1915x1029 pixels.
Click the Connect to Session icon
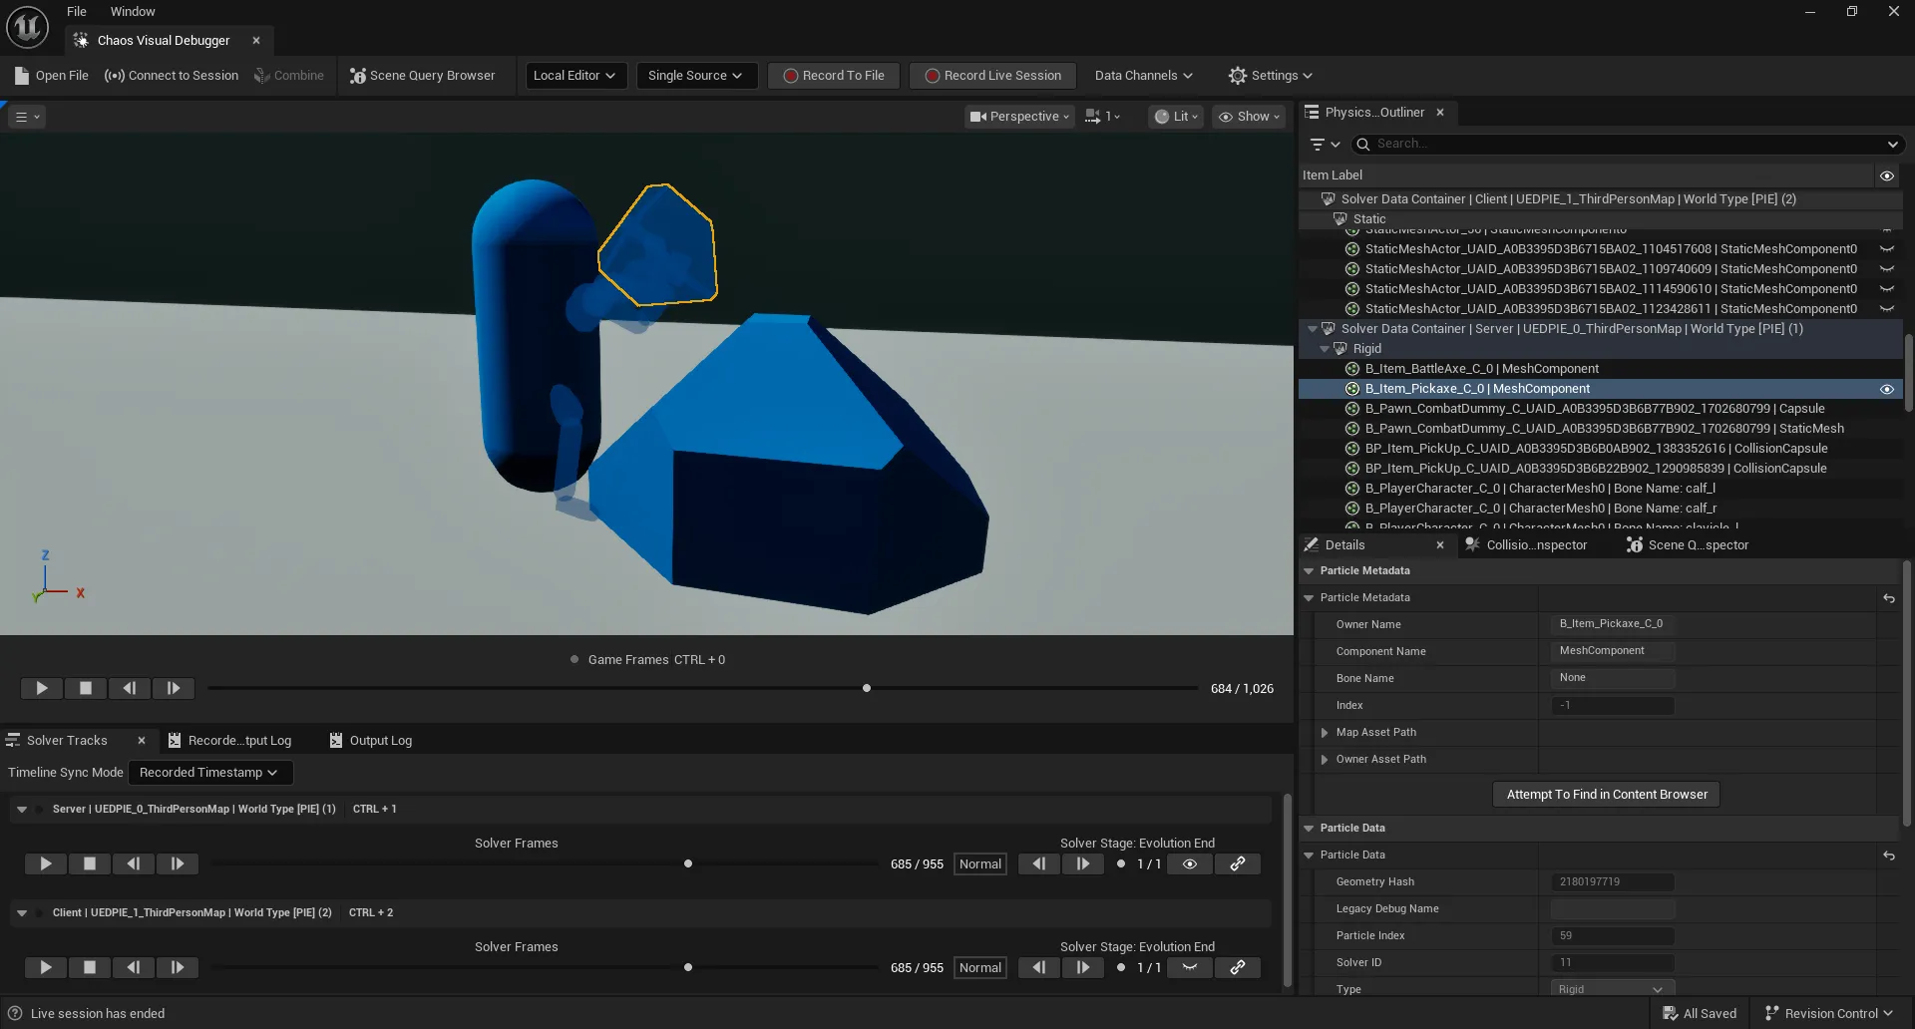(115, 75)
